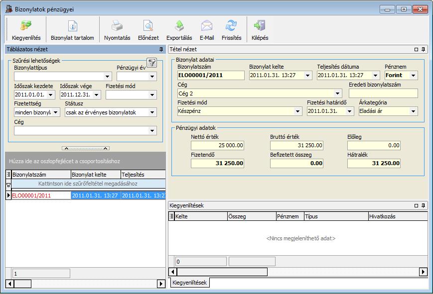Open the Készpénz payment method dropdown
The image size is (433, 294).
(x=297, y=111)
